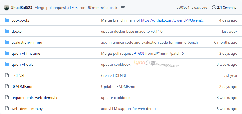Open the requirements_web_demo.txt file
This screenshot has width=242, height=114.
pyautogui.click(x=35, y=98)
